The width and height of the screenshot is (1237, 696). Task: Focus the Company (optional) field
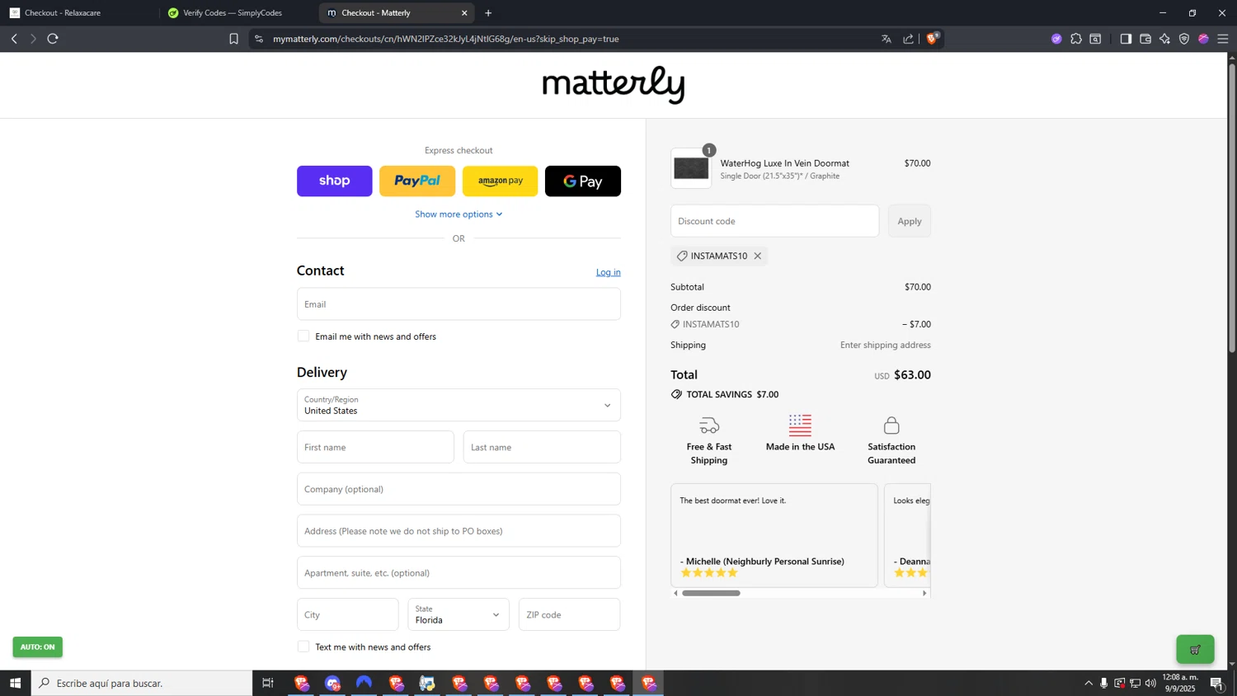click(x=459, y=489)
